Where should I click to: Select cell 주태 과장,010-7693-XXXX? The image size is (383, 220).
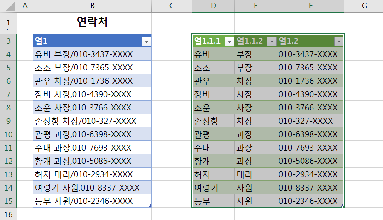pos(93,147)
